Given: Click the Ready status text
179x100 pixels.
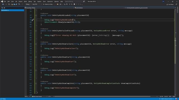Looking at the screenshot, I should pos(4,99).
